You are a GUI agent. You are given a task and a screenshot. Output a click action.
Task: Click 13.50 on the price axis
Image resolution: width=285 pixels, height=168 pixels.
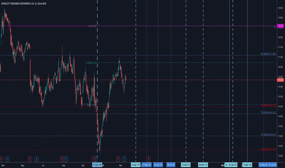coord(280,126)
